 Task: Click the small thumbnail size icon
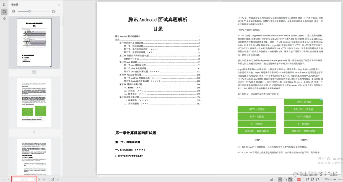pos(14,11)
